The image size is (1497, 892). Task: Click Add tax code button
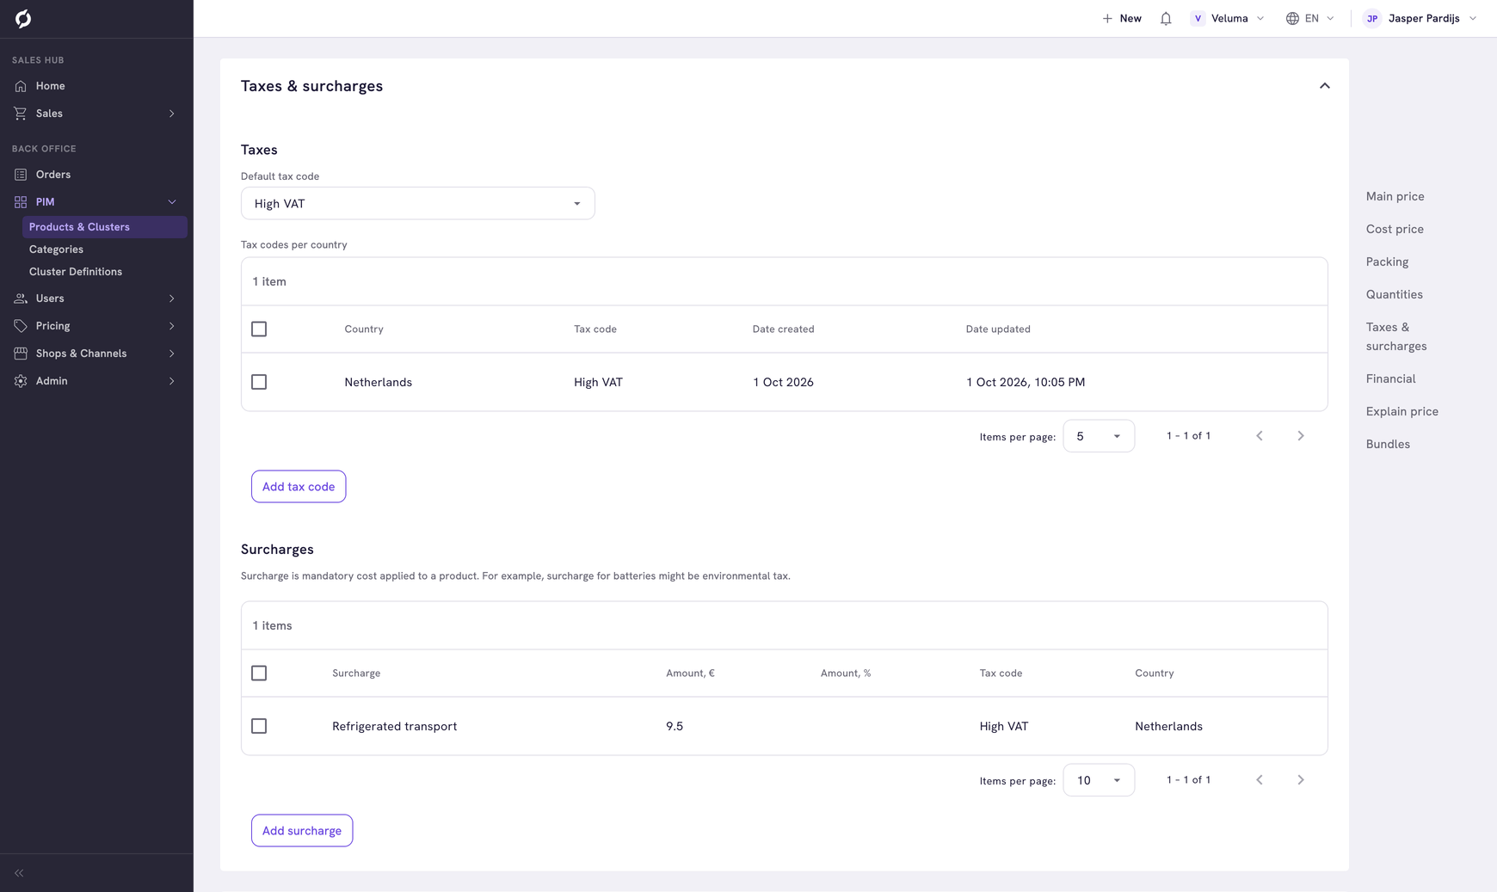point(299,487)
